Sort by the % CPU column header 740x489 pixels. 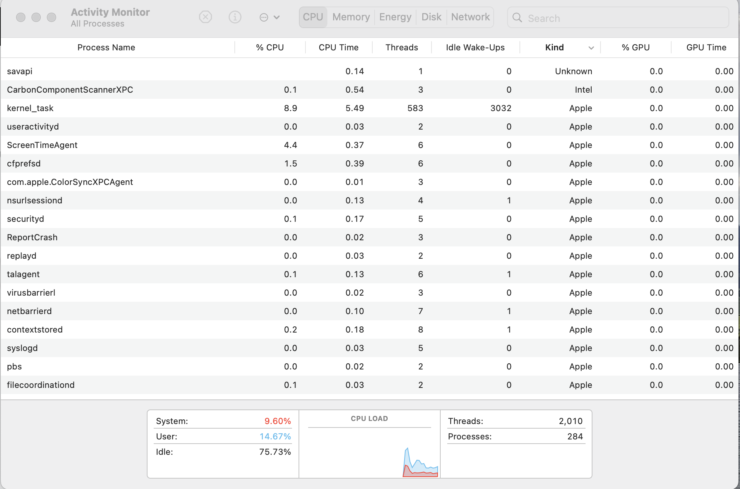(x=270, y=48)
